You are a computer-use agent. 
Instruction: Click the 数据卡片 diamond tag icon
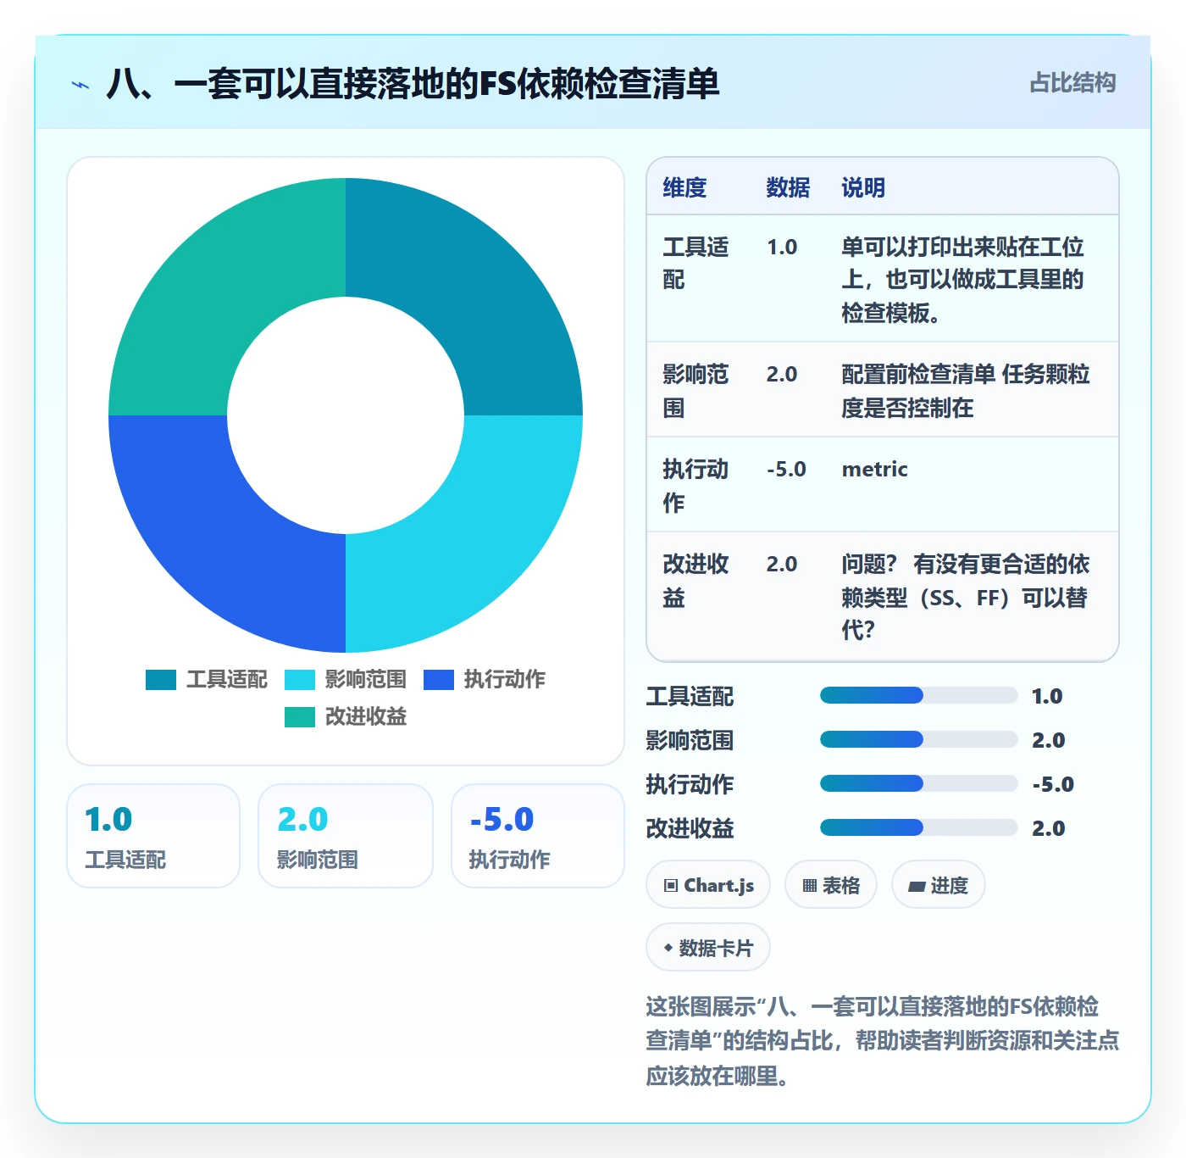pos(668,948)
